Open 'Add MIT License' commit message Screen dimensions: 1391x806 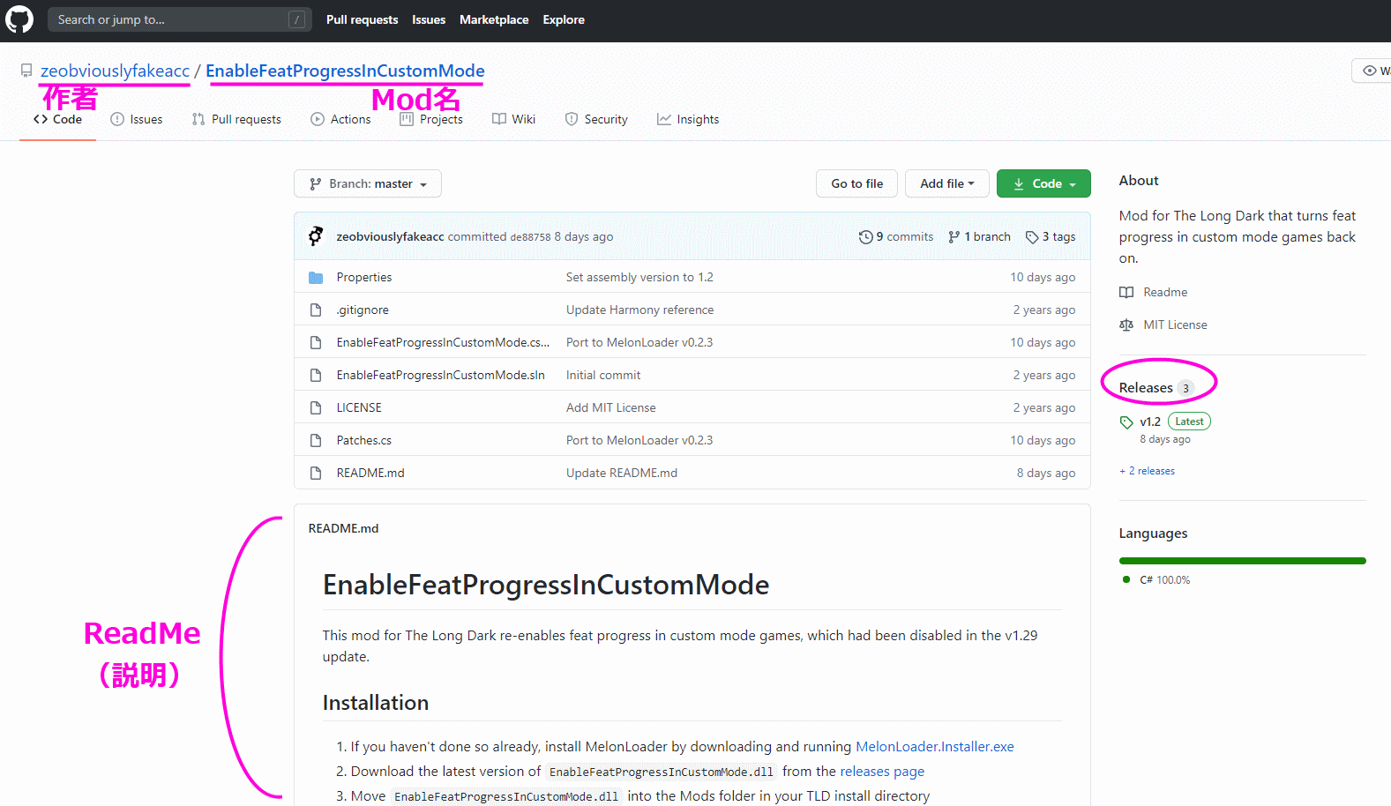click(x=611, y=407)
